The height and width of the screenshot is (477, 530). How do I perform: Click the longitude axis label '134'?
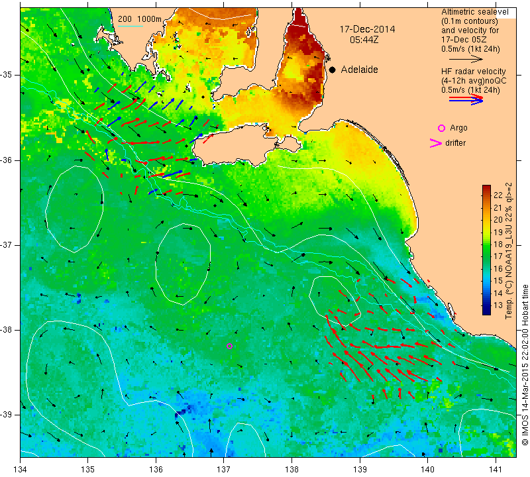(x=21, y=469)
